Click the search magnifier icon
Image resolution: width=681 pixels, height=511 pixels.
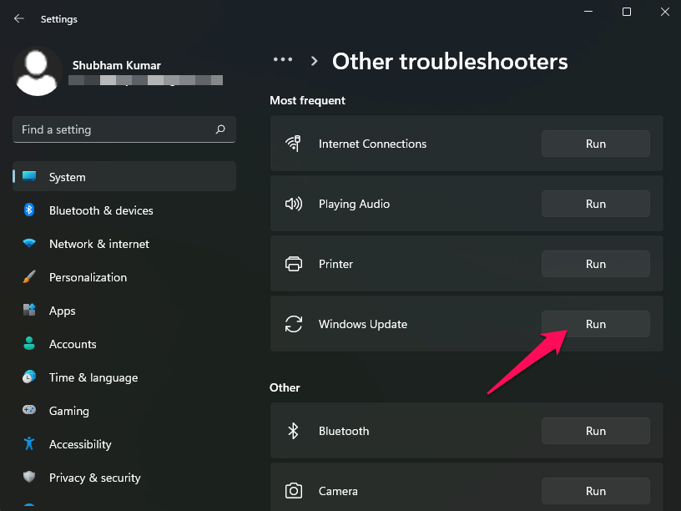click(x=220, y=129)
